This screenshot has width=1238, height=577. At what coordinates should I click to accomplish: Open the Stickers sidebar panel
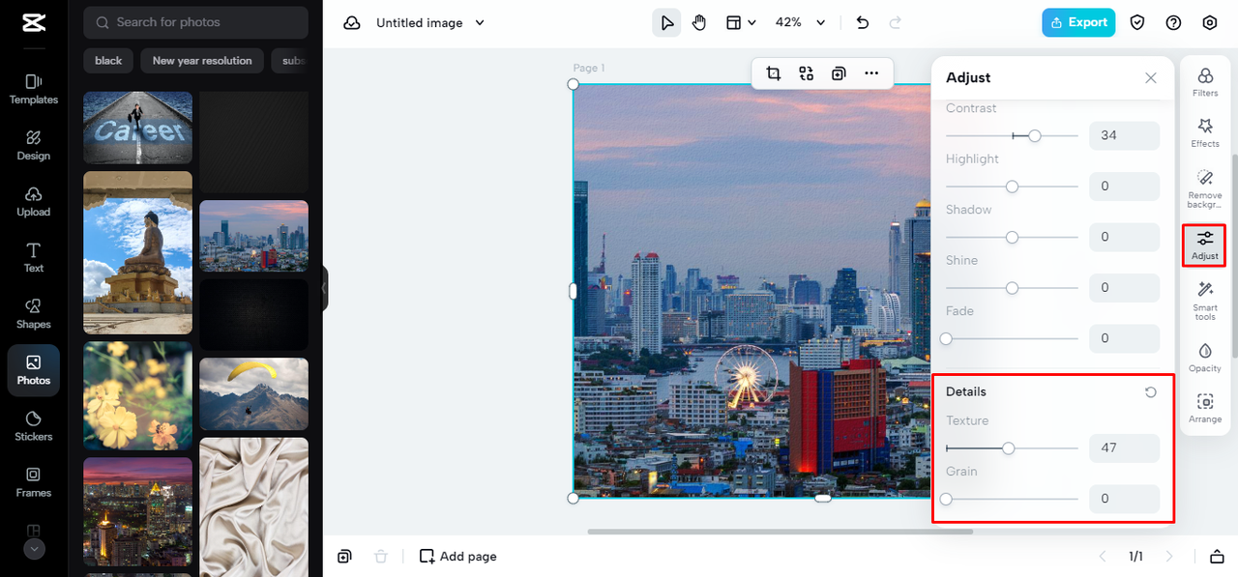point(33,425)
